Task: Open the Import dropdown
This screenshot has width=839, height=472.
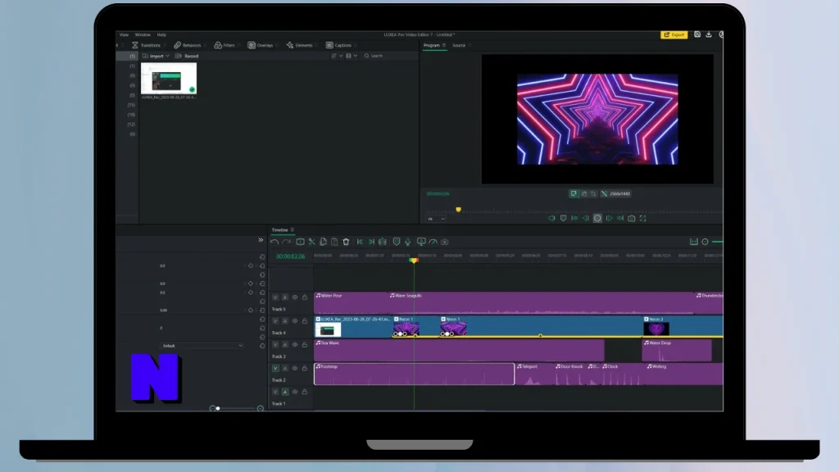Action: click(x=156, y=56)
